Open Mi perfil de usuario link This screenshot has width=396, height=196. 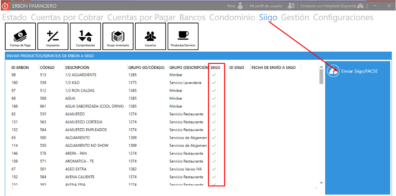pyautogui.click(x=266, y=6)
